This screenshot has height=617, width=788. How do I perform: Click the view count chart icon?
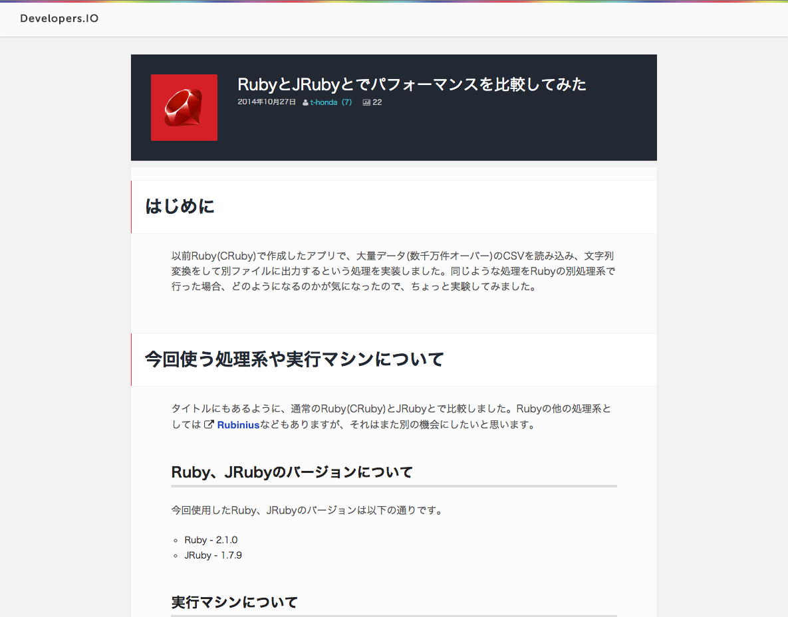(366, 102)
